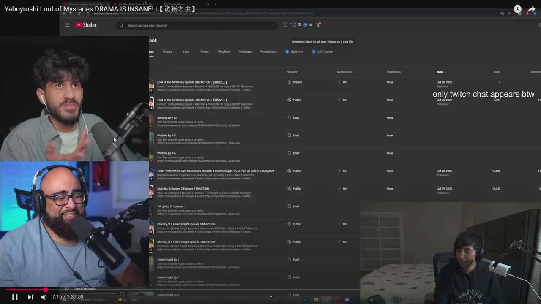
Task: Click Monetization dollar icon for Kaiju No. 8
Action: coord(339,189)
